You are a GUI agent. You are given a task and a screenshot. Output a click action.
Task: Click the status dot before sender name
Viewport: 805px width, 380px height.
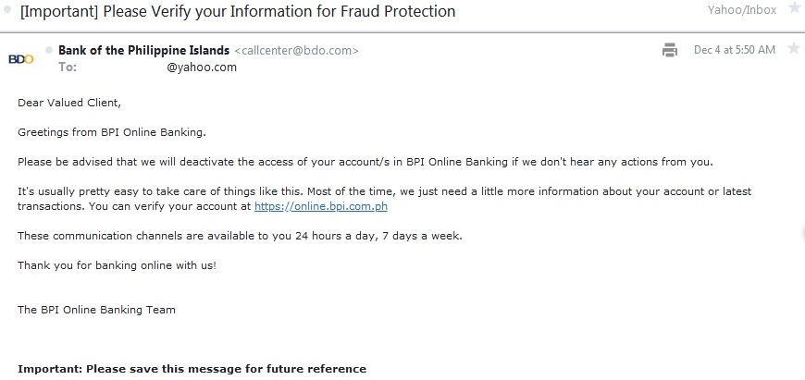(48, 50)
